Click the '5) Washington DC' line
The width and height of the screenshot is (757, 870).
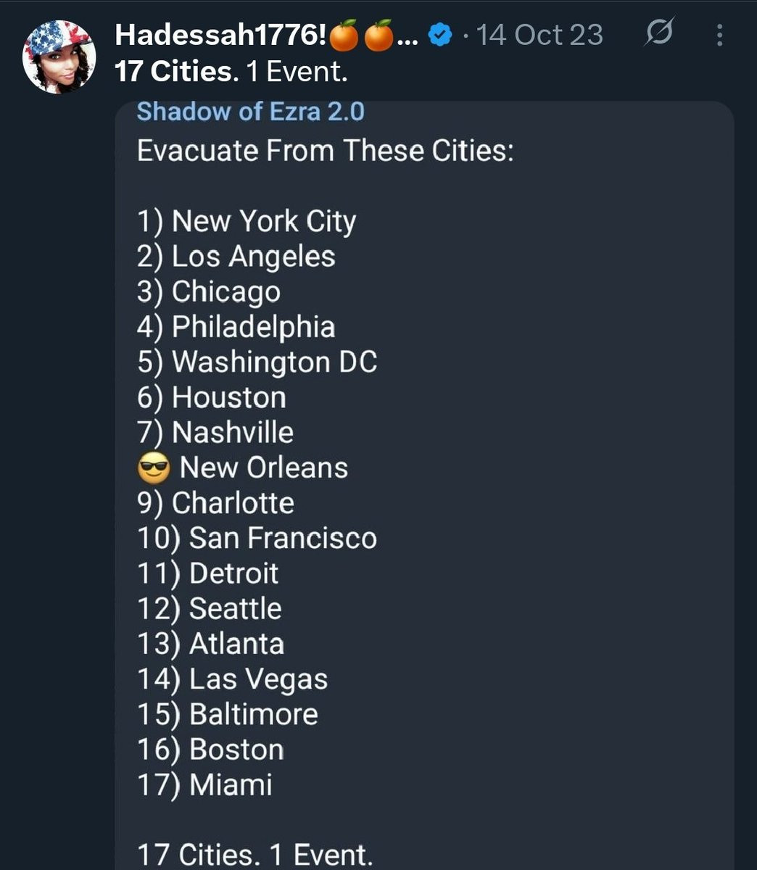pyautogui.click(x=257, y=362)
